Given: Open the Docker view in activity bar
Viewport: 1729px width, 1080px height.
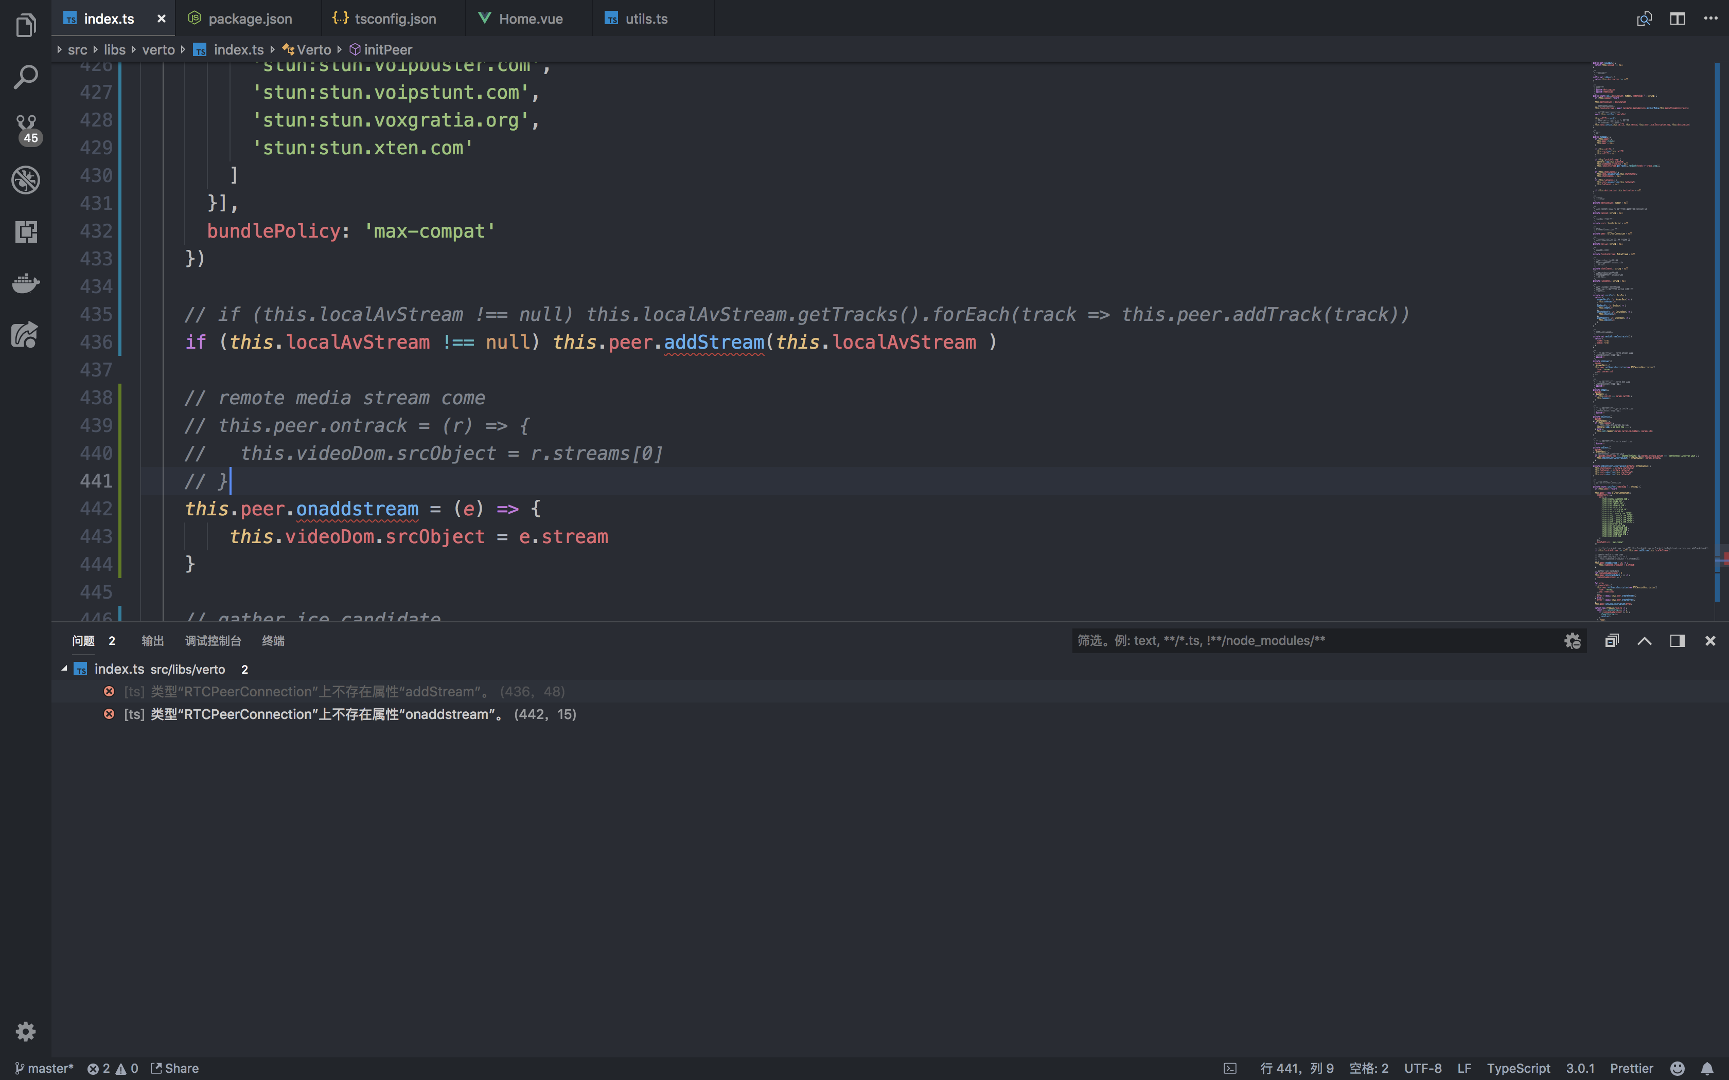Looking at the screenshot, I should point(26,283).
